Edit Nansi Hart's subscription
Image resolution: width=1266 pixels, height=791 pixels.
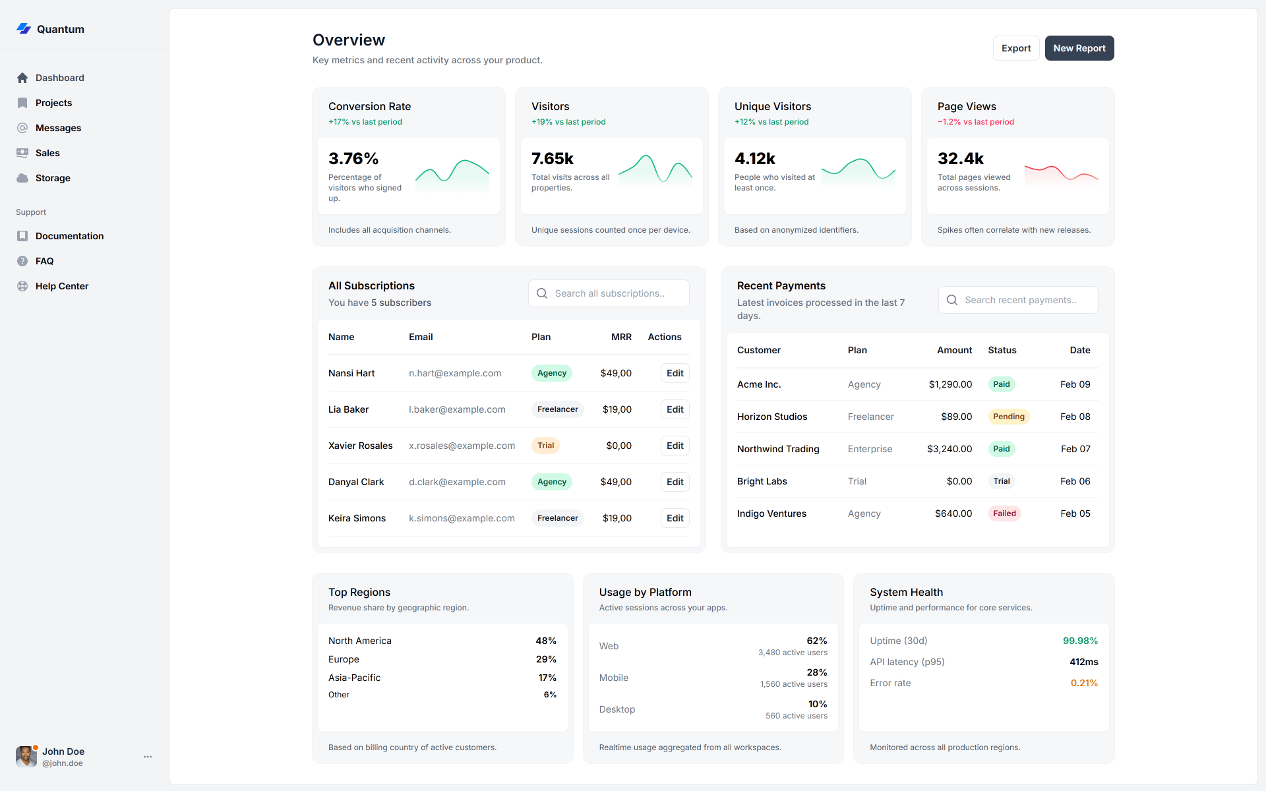[675, 373]
